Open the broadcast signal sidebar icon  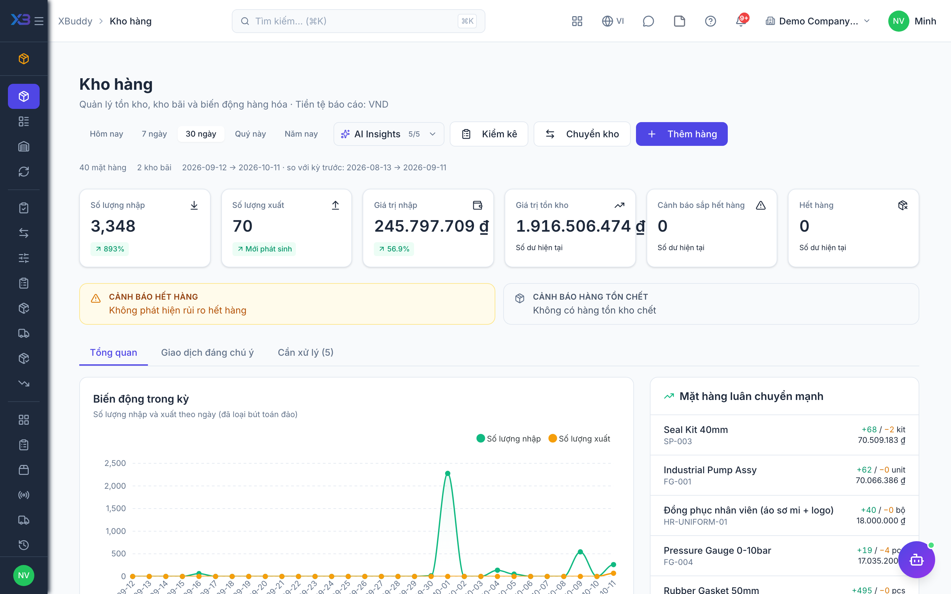(x=24, y=495)
